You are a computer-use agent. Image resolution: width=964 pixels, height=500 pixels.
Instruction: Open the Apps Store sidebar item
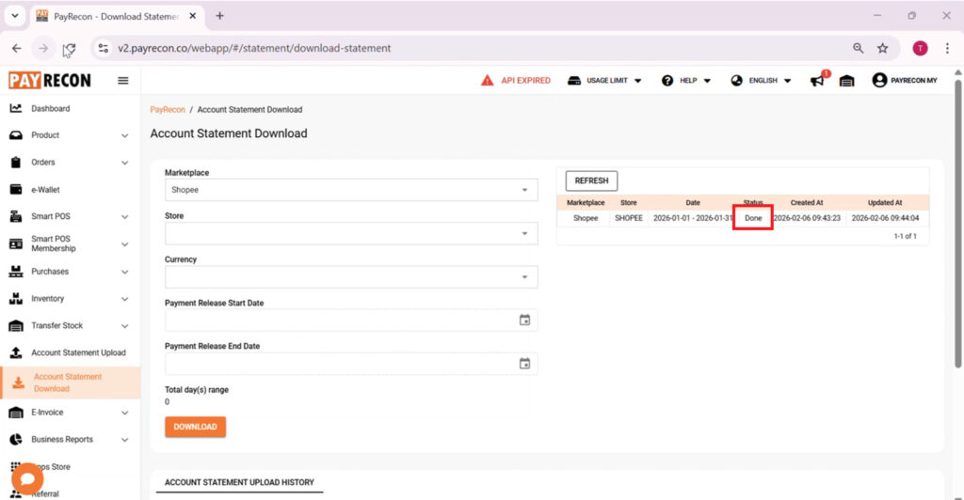pyautogui.click(x=56, y=467)
